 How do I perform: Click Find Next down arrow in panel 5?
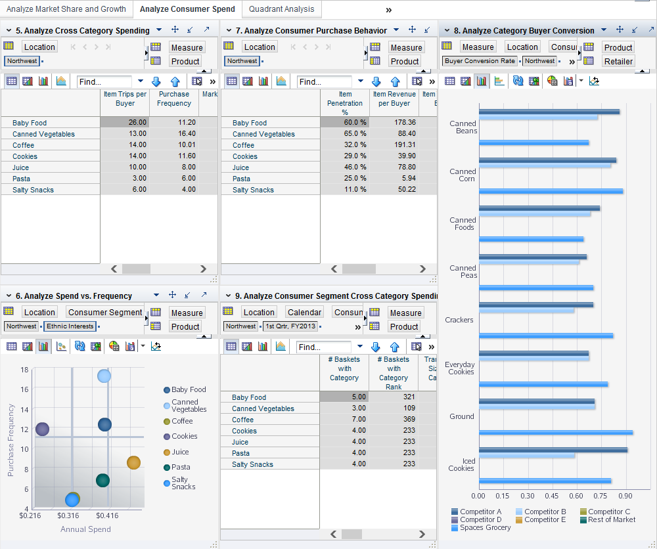click(x=156, y=81)
